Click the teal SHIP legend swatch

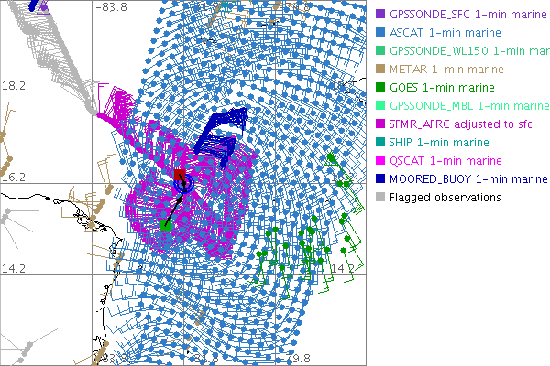pos(379,142)
